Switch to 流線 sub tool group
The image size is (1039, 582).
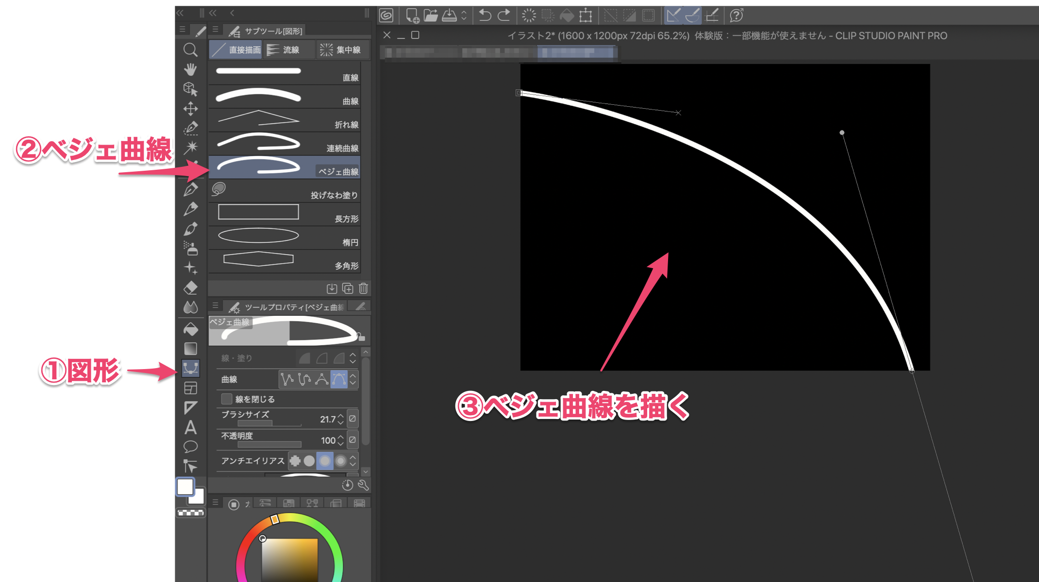289,50
